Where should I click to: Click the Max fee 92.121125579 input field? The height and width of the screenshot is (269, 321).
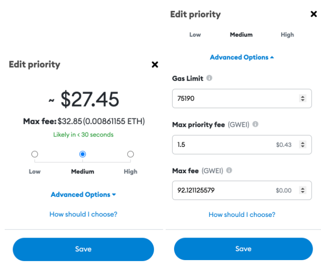[x=242, y=190]
